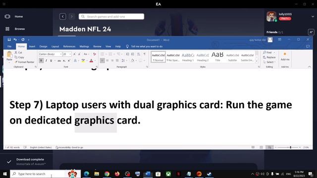Activate the Format Painter
317x178 pixels.
coord(24,62)
